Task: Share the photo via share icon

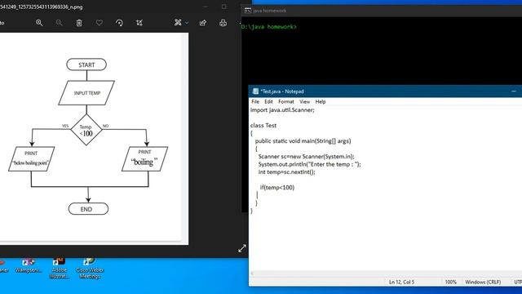Action: [203, 23]
